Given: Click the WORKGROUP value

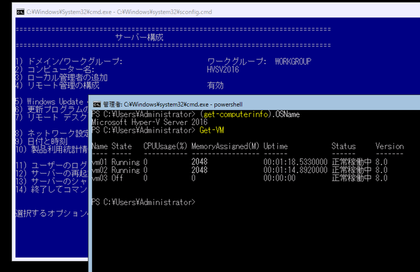Looking at the screenshot, I should coord(293,61).
